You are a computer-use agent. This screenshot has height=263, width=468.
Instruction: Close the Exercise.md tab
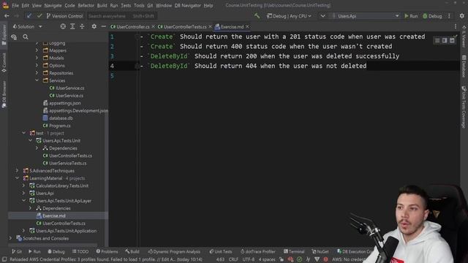[247, 27]
